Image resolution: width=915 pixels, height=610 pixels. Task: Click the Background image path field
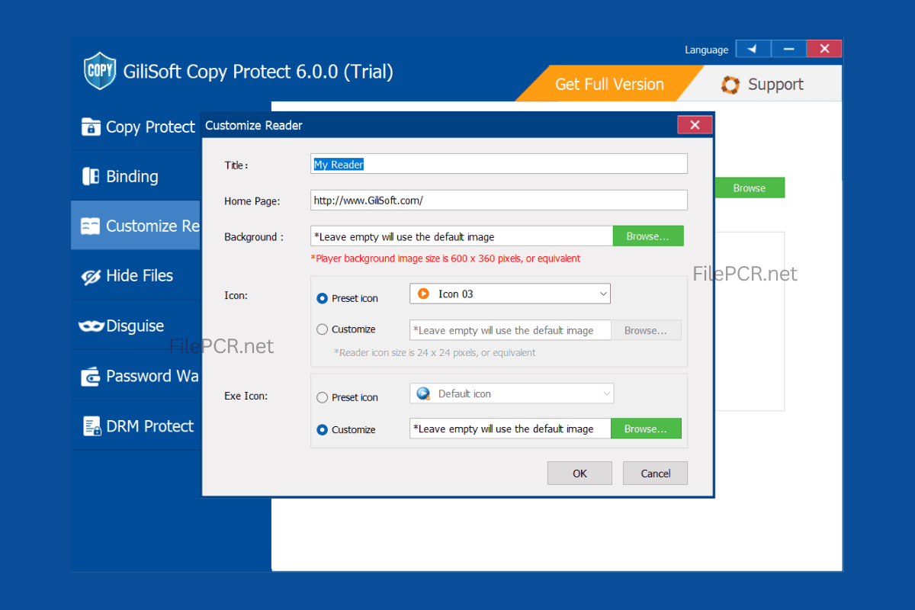[462, 236]
